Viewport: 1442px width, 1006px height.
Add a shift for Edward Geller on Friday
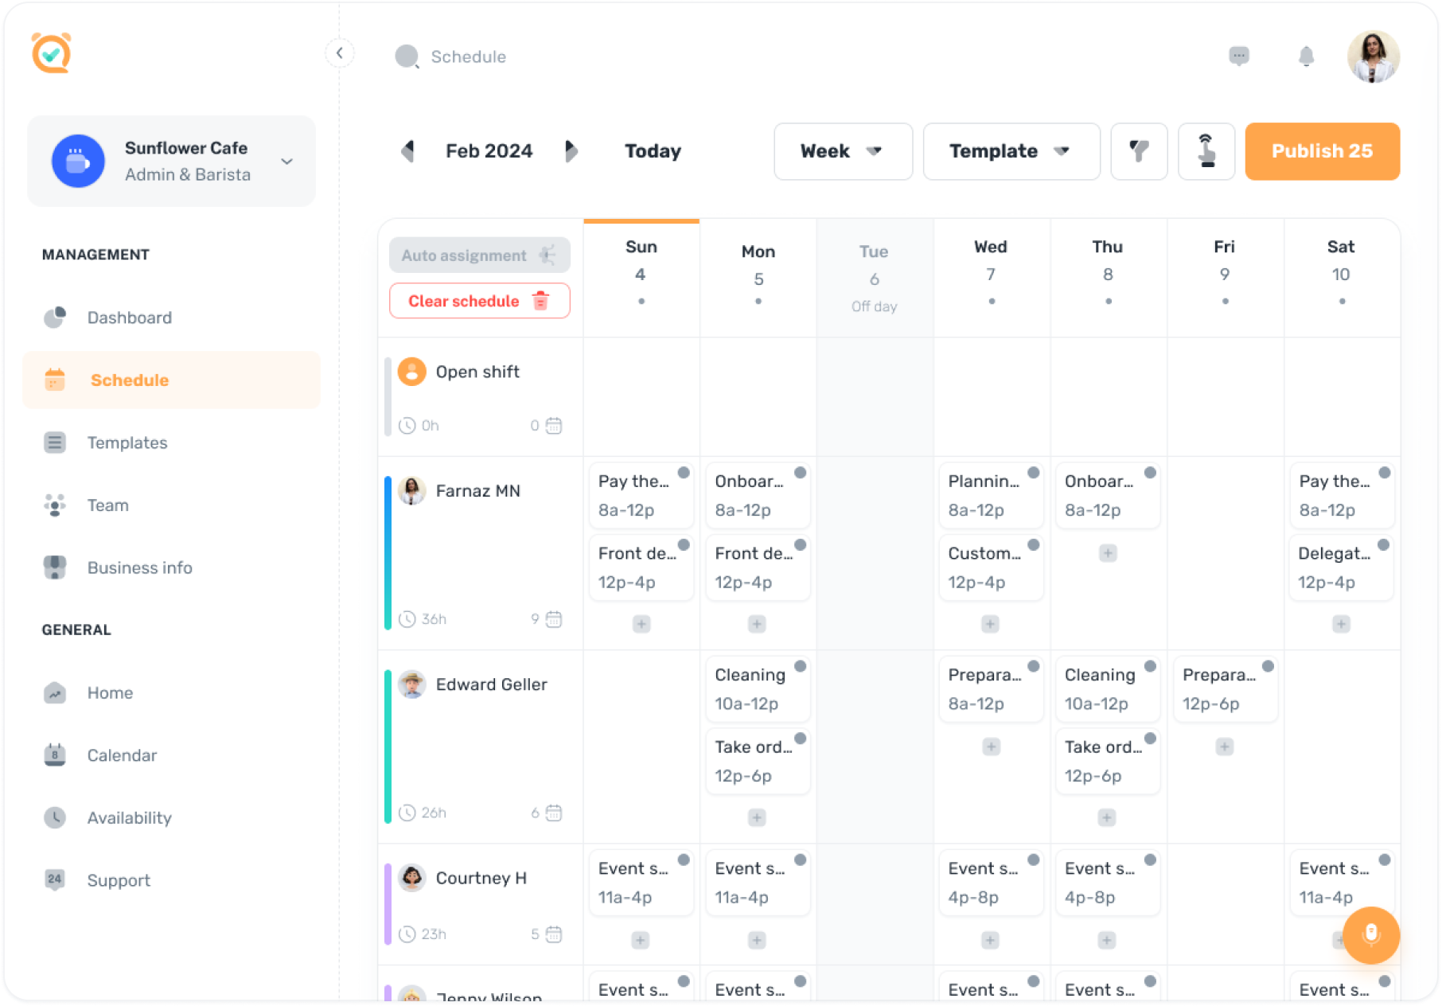click(x=1225, y=747)
